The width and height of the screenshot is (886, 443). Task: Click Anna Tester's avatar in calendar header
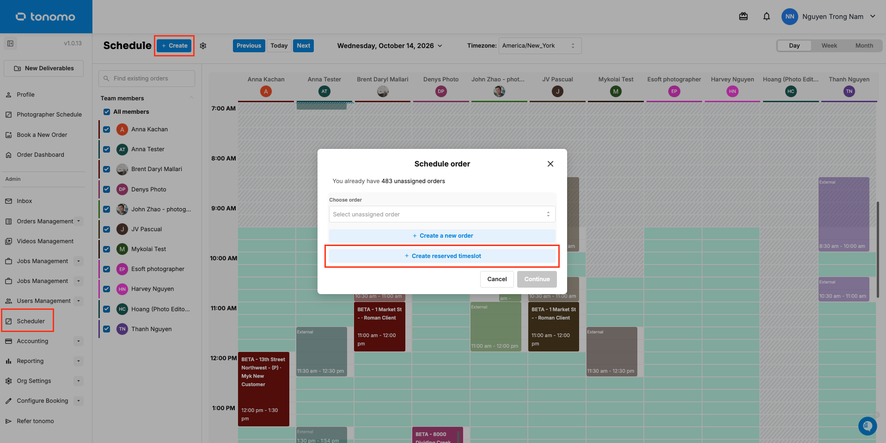click(324, 92)
